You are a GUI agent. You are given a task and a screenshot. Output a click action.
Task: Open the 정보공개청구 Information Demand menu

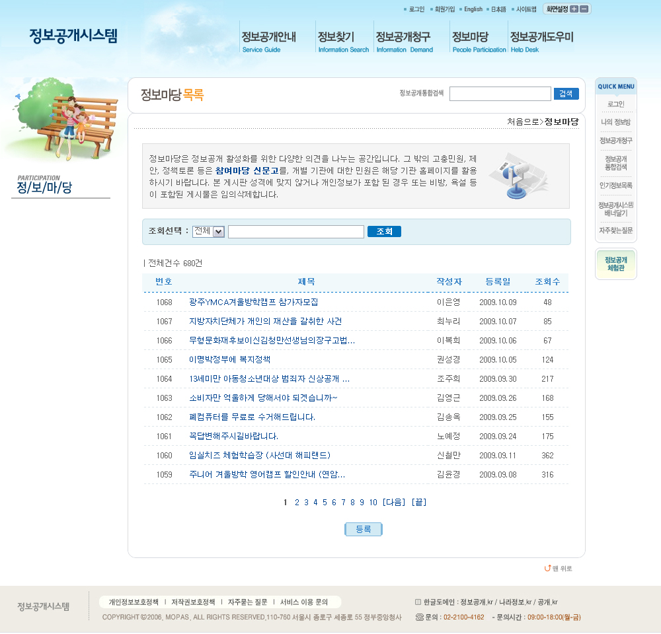[x=404, y=42]
